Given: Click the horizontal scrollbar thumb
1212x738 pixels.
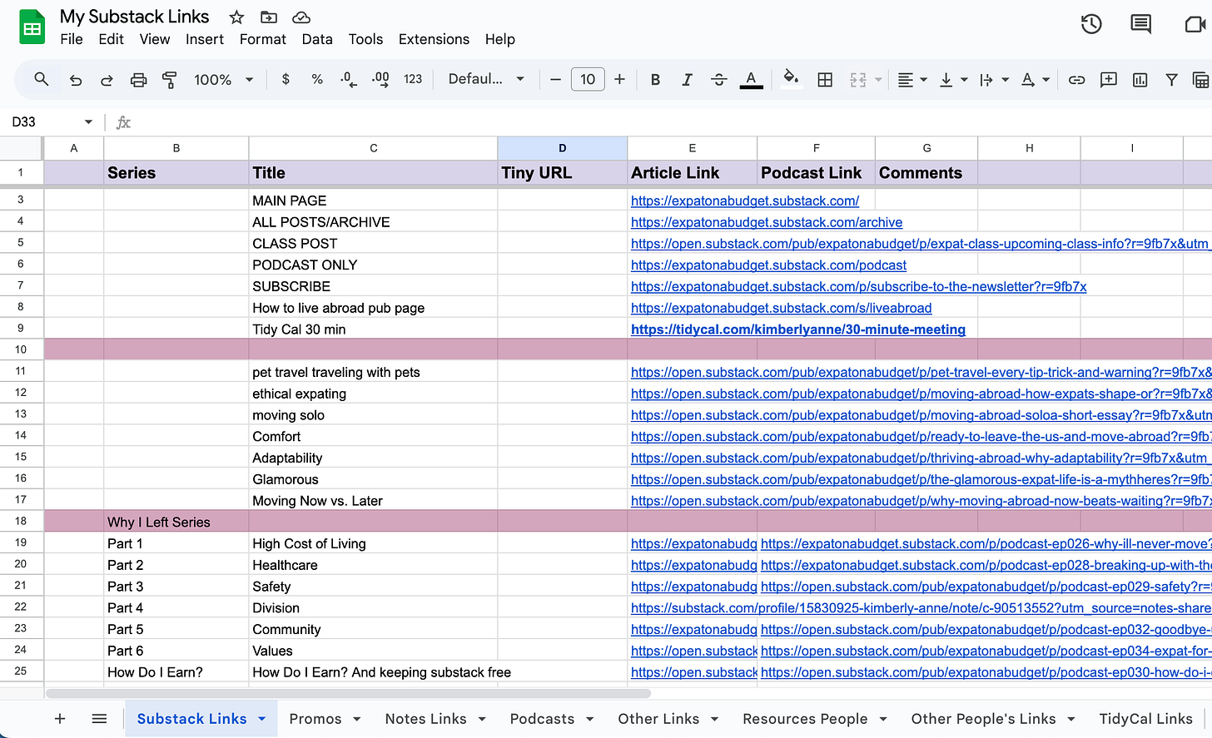Looking at the screenshot, I should click(x=348, y=693).
